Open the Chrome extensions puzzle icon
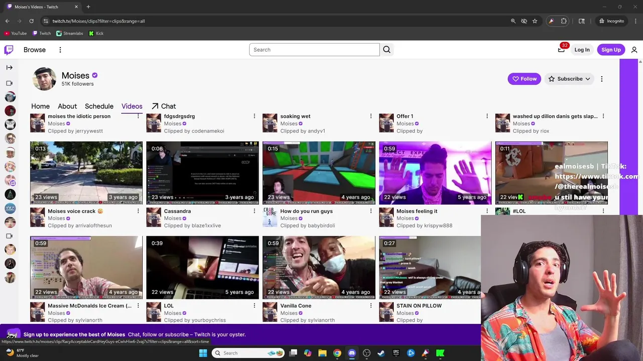 [564, 21]
